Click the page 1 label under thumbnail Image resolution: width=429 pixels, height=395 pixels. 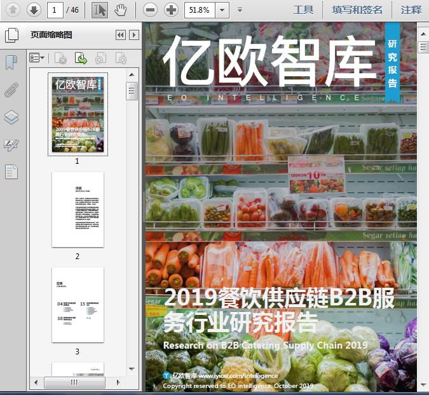click(78, 161)
